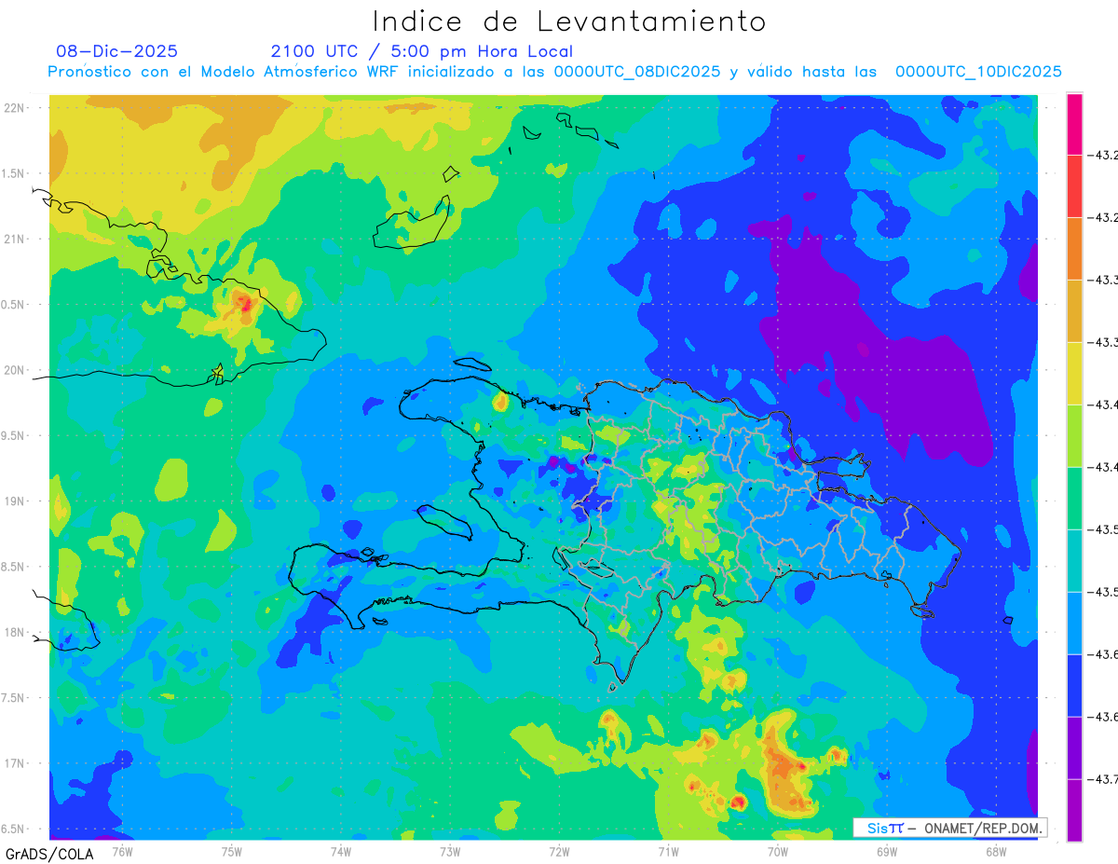
Task: Click the 'ONAMET/REP.DOM.' label box
Action: pyautogui.click(x=950, y=828)
